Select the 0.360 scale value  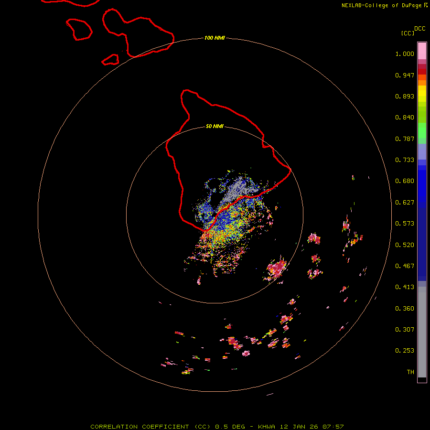point(405,309)
